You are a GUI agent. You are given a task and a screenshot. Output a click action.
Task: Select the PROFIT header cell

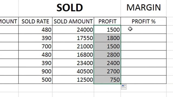(107, 21)
